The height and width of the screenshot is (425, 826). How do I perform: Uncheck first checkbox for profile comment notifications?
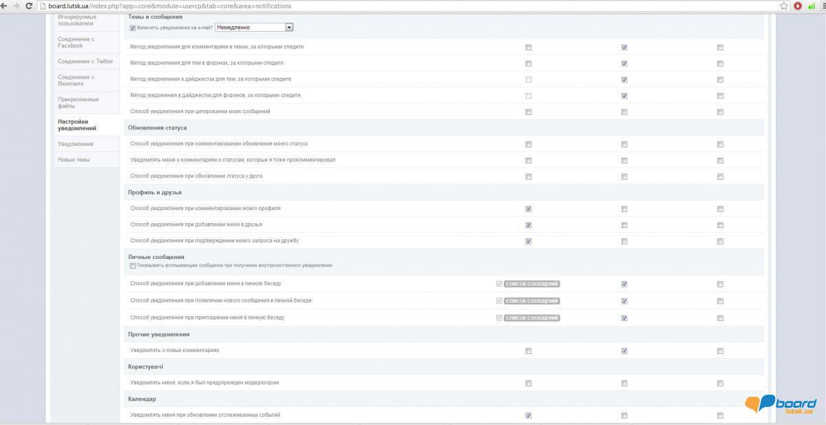click(528, 209)
